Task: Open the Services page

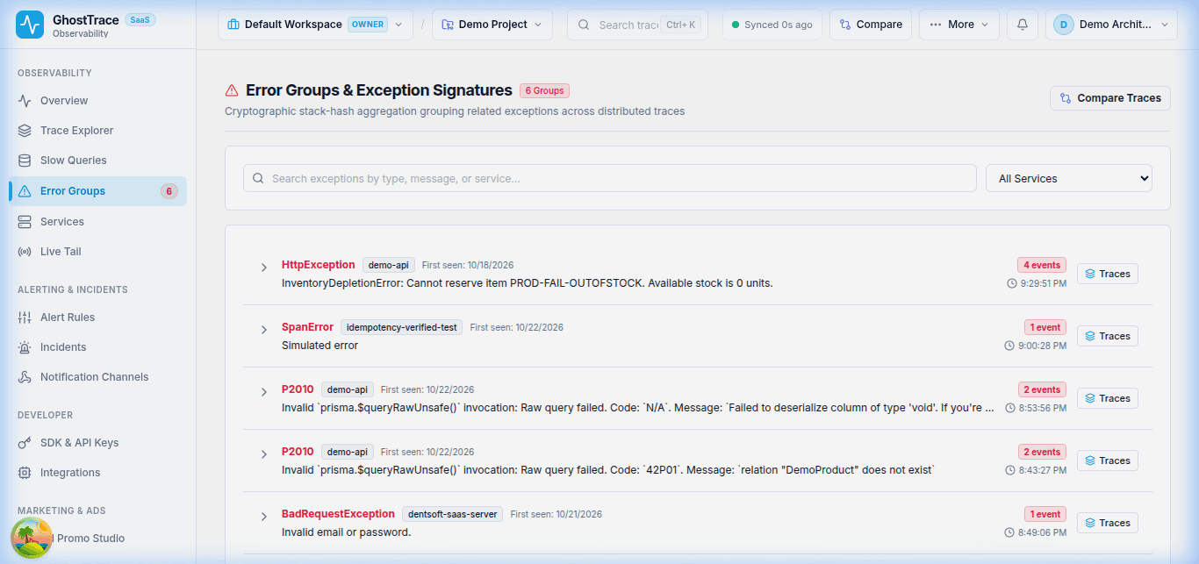Action: coord(97,222)
